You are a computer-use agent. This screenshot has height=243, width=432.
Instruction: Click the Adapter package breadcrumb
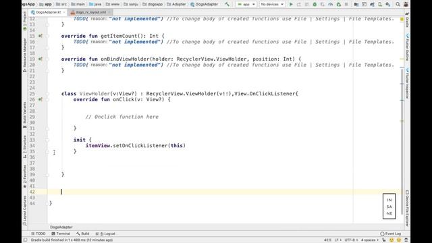tap(176, 4)
